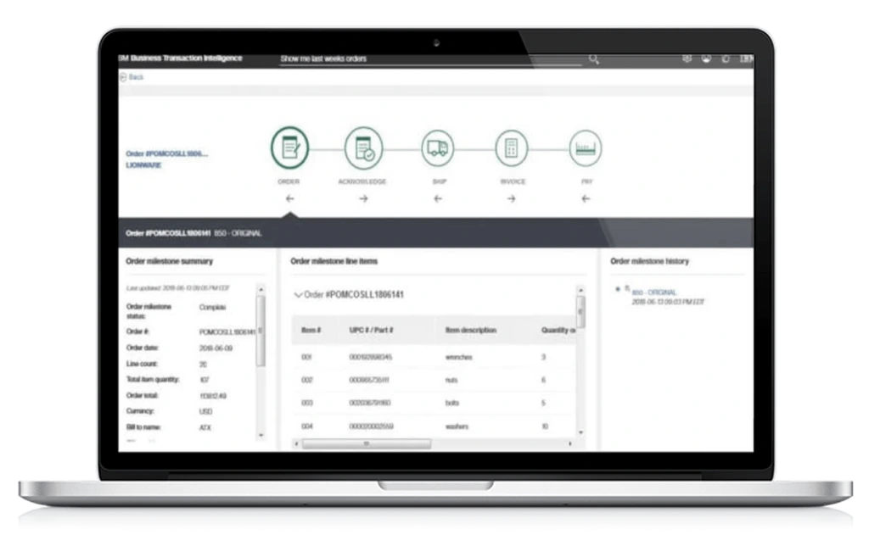Click the line items horizontal scrollbar left arrow
This screenshot has width=869, height=546.
296,444
